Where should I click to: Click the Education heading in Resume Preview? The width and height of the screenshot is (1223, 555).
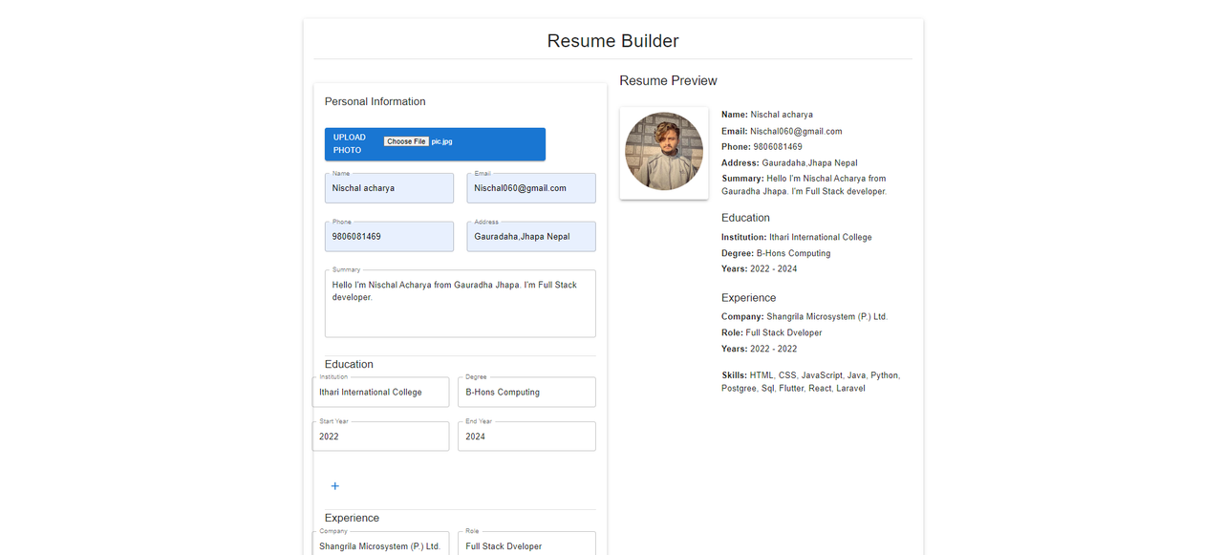[745, 218]
